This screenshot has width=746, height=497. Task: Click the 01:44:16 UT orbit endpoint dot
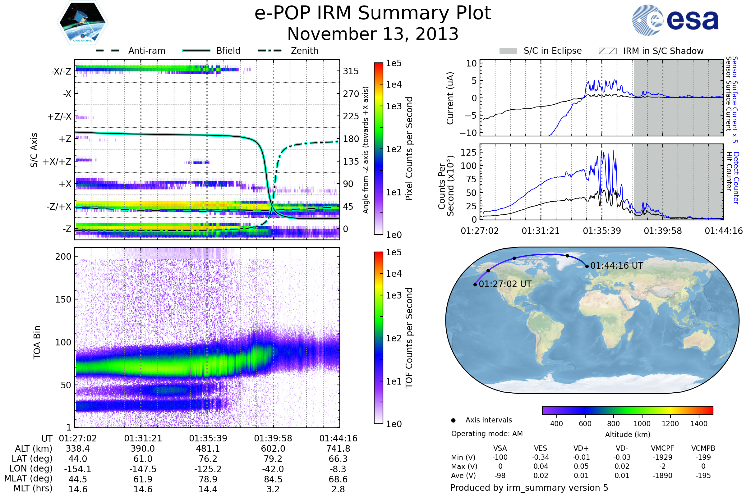pyautogui.click(x=587, y=266)
